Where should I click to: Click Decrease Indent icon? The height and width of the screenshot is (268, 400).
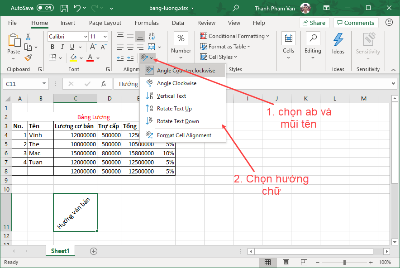[x=120, y=57]
